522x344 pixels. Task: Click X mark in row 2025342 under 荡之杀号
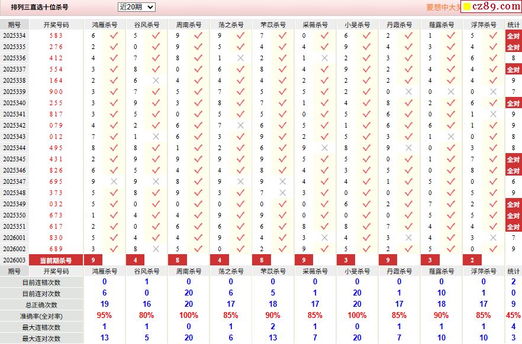[240, 125]
